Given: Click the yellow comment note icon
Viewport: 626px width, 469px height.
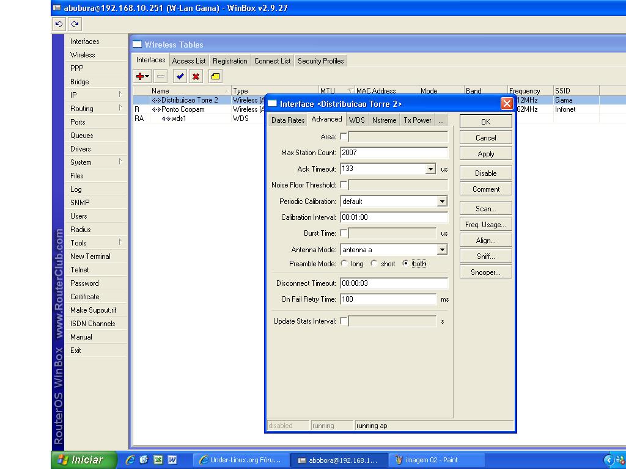Looking at the screenshot, I should [x=215, y=76].
